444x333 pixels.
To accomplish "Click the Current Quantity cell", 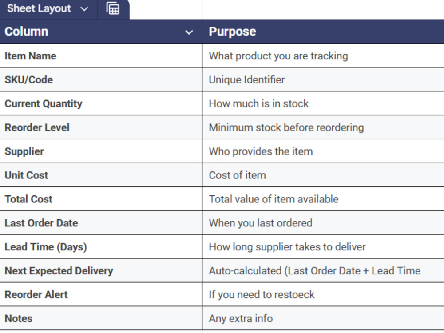I will (101, 103).
